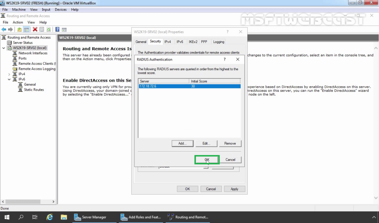
Task: Click the WS2K19-SRV02 server icon in the tree
Action: (x=10, y=48)
